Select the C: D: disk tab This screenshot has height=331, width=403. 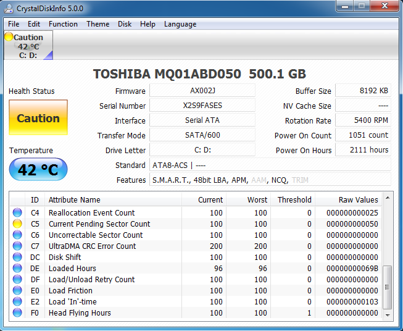click(x=28, y=45)
